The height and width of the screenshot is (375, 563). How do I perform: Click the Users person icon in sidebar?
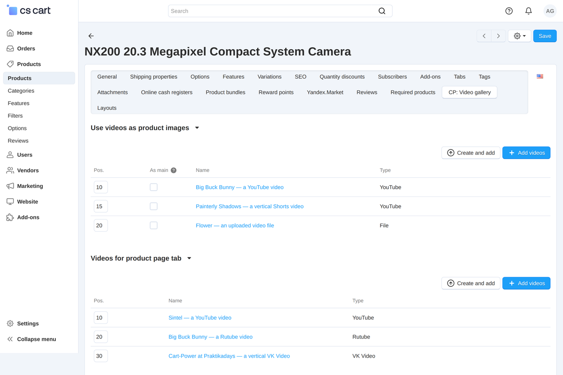(x=10, y=155)
